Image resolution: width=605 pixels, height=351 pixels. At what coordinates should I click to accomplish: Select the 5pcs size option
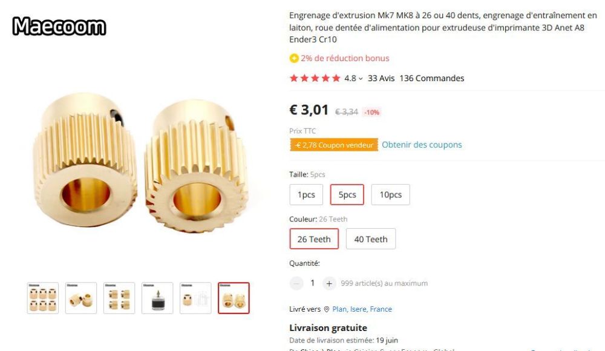click(347, 195)
